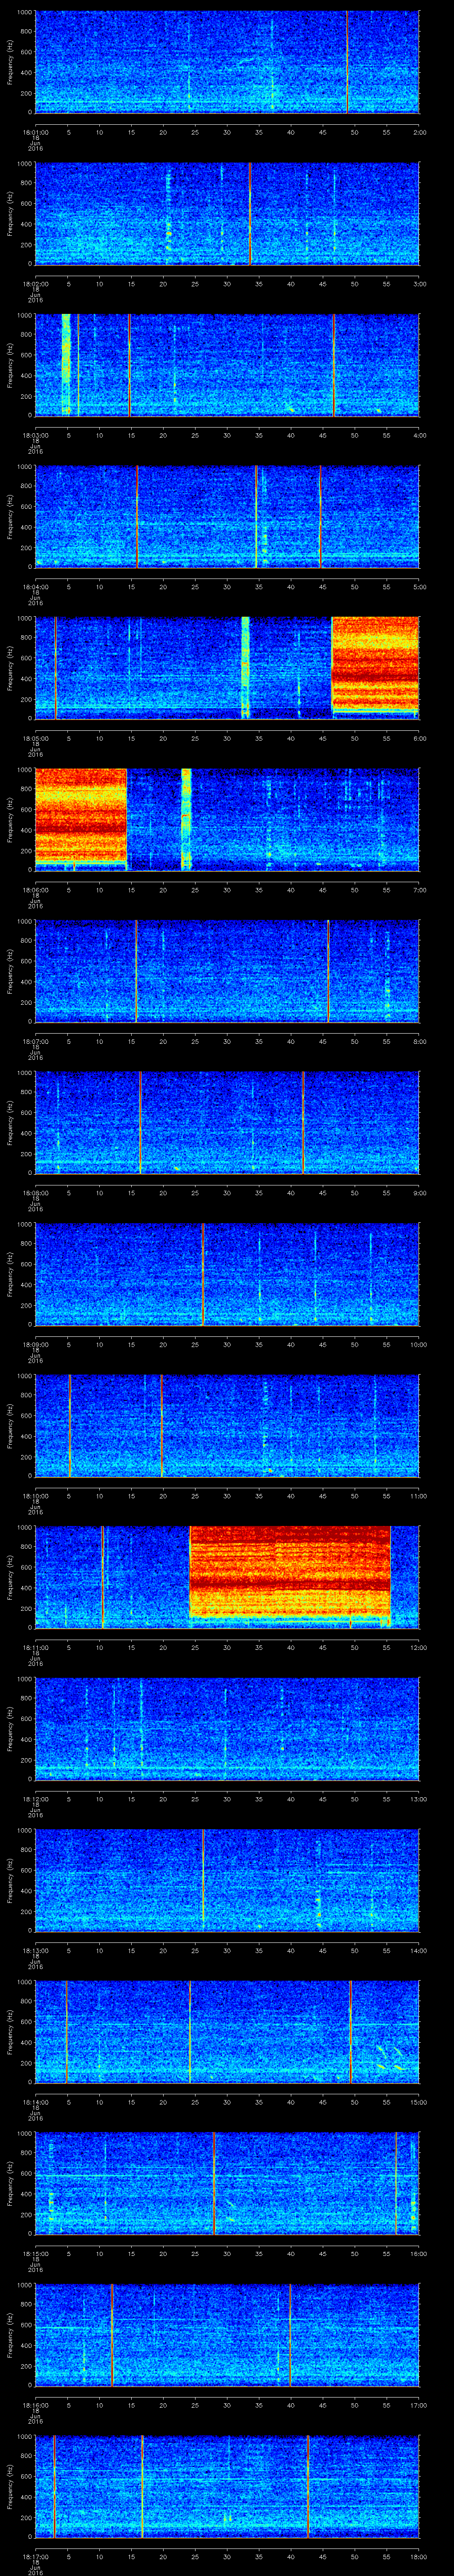454x2576 pixels.
Task: Click the '9:00' end time label
Action: point(419,1193)
